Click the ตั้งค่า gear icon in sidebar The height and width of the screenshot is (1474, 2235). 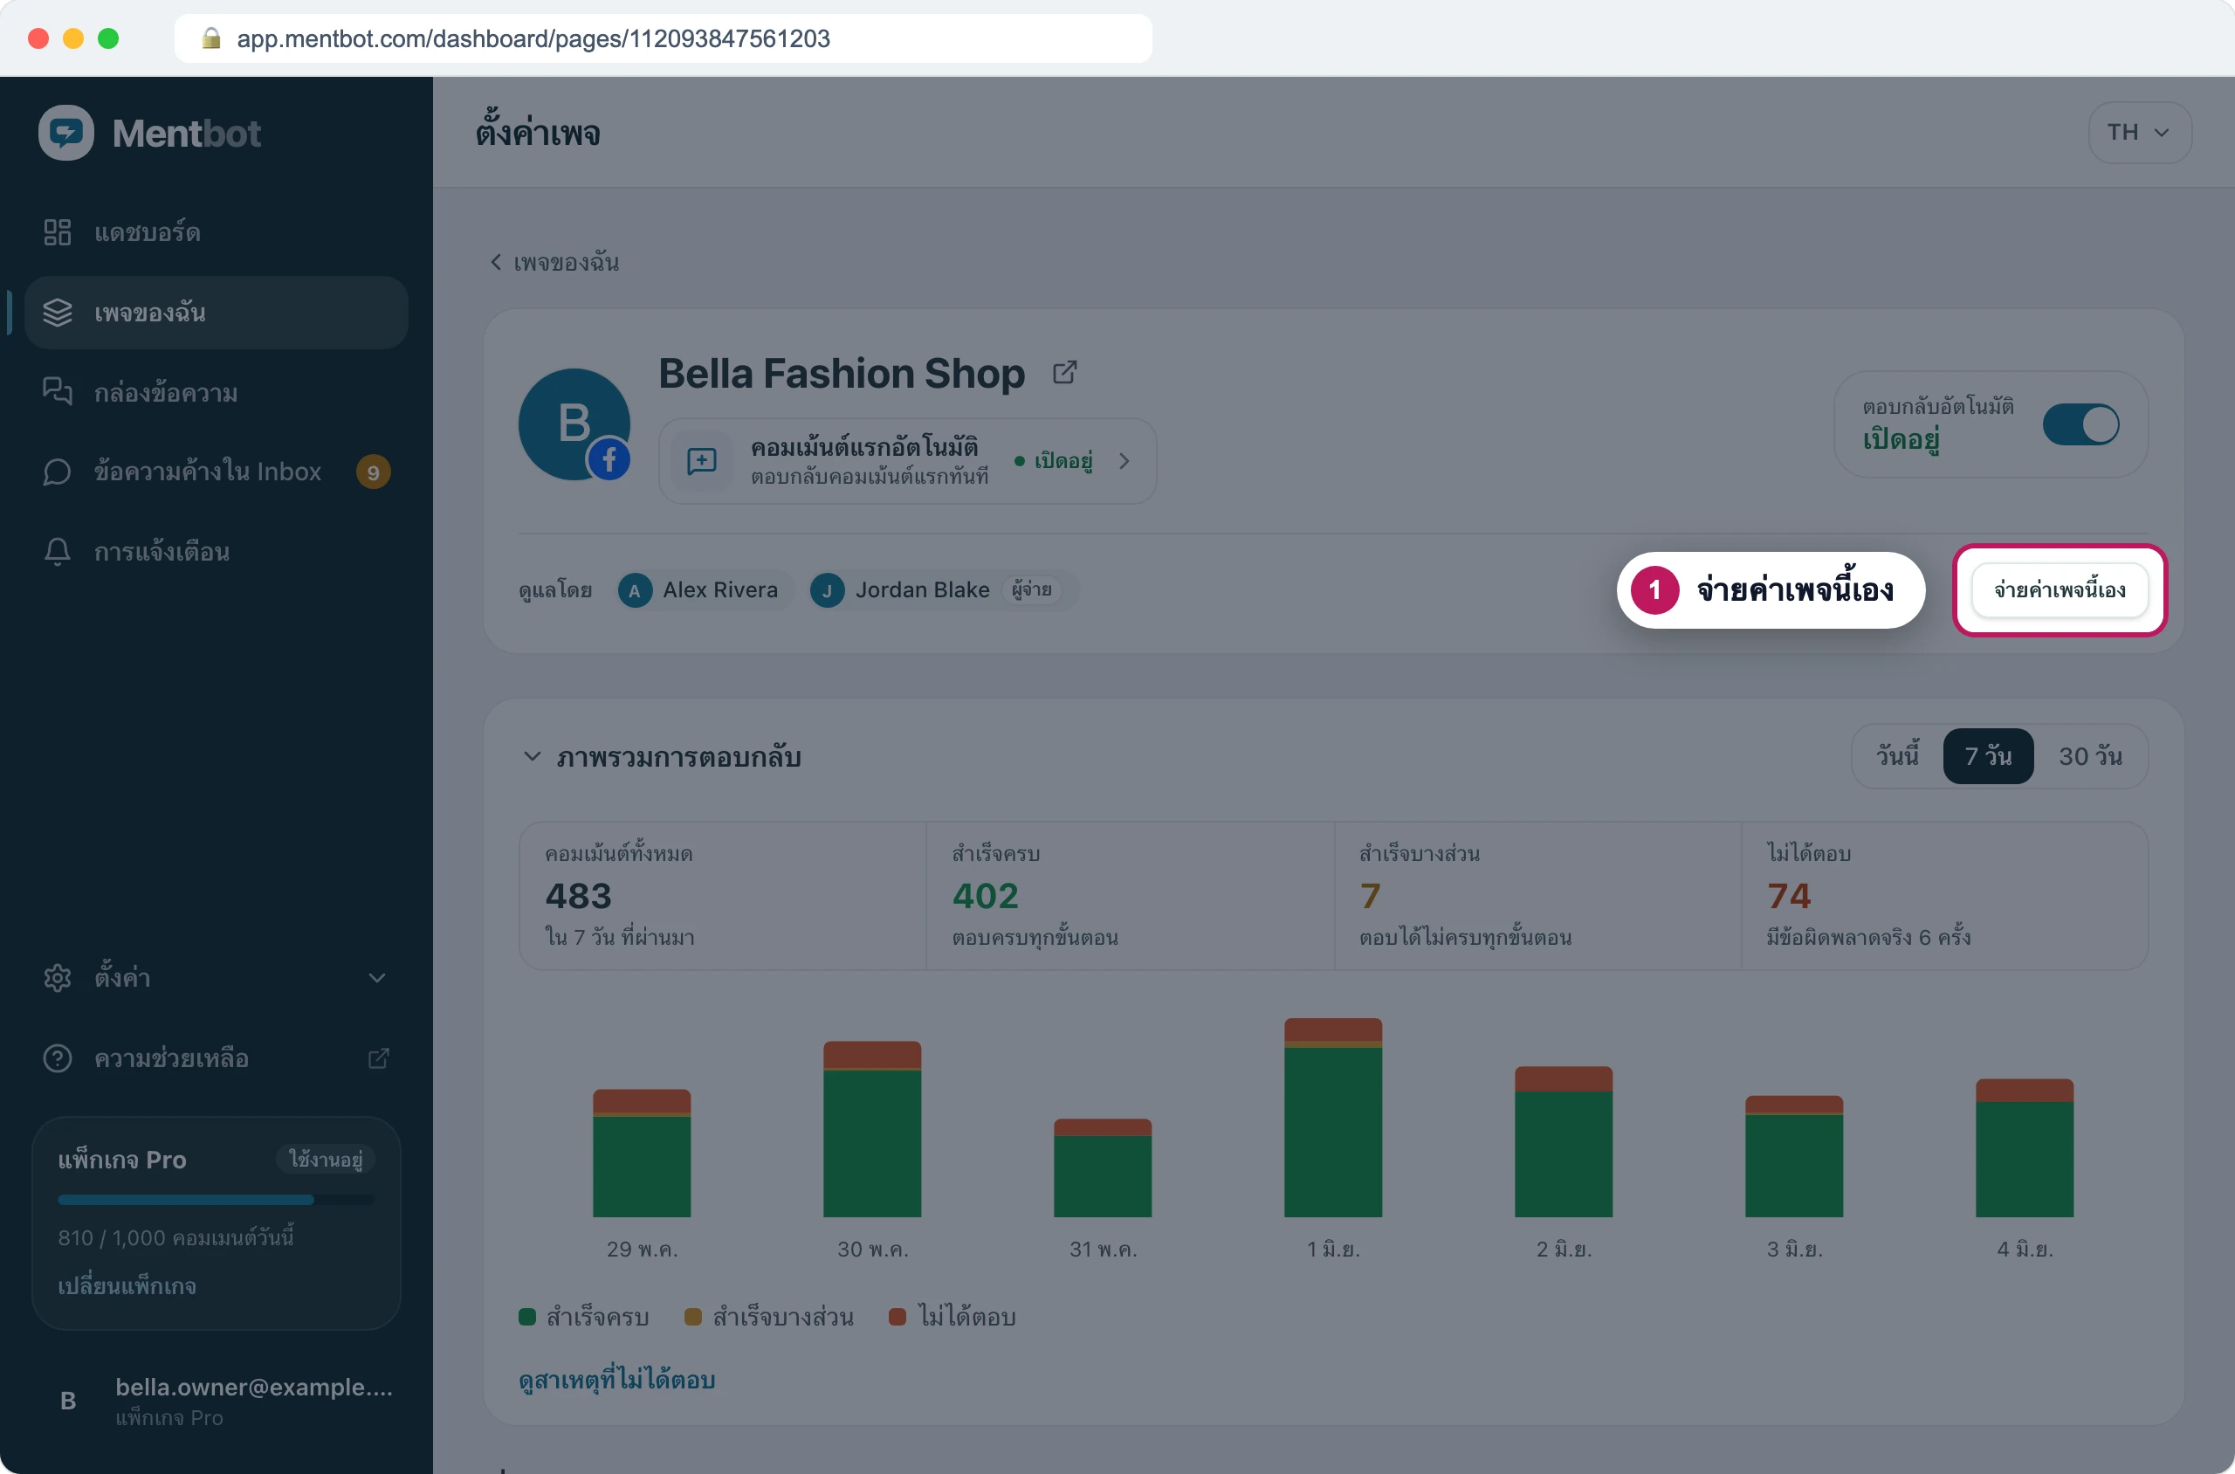point(58,978)
